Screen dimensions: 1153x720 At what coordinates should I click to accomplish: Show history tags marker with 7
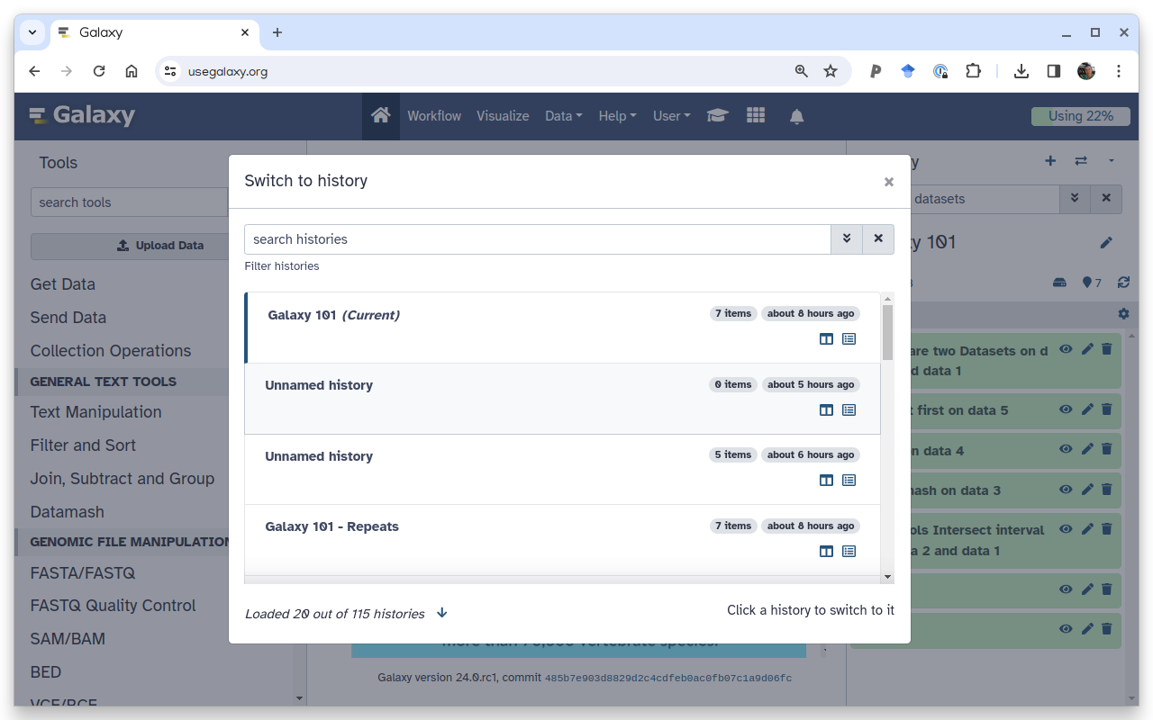click(x=1092, y=283)
